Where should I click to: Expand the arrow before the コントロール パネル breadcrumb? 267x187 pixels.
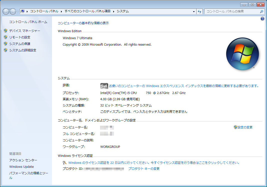point(27,11)
